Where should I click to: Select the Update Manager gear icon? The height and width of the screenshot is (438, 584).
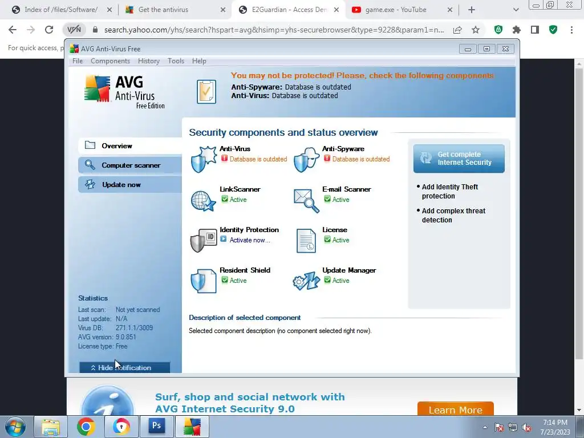pyautogui.click(x=306, y=281)
